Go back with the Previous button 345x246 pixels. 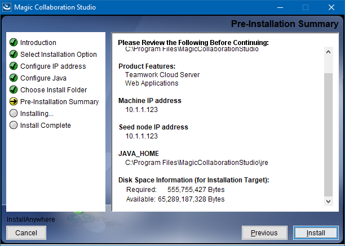264,233
